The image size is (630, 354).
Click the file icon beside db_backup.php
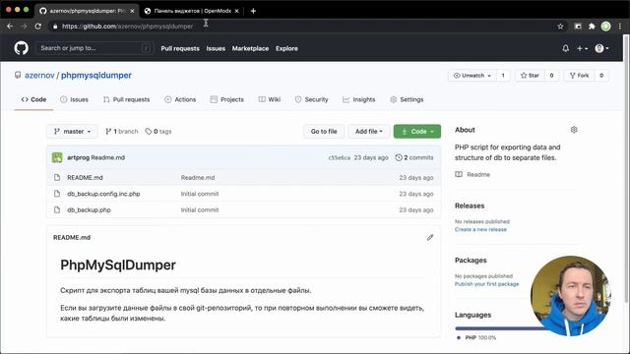coord(57,209)
